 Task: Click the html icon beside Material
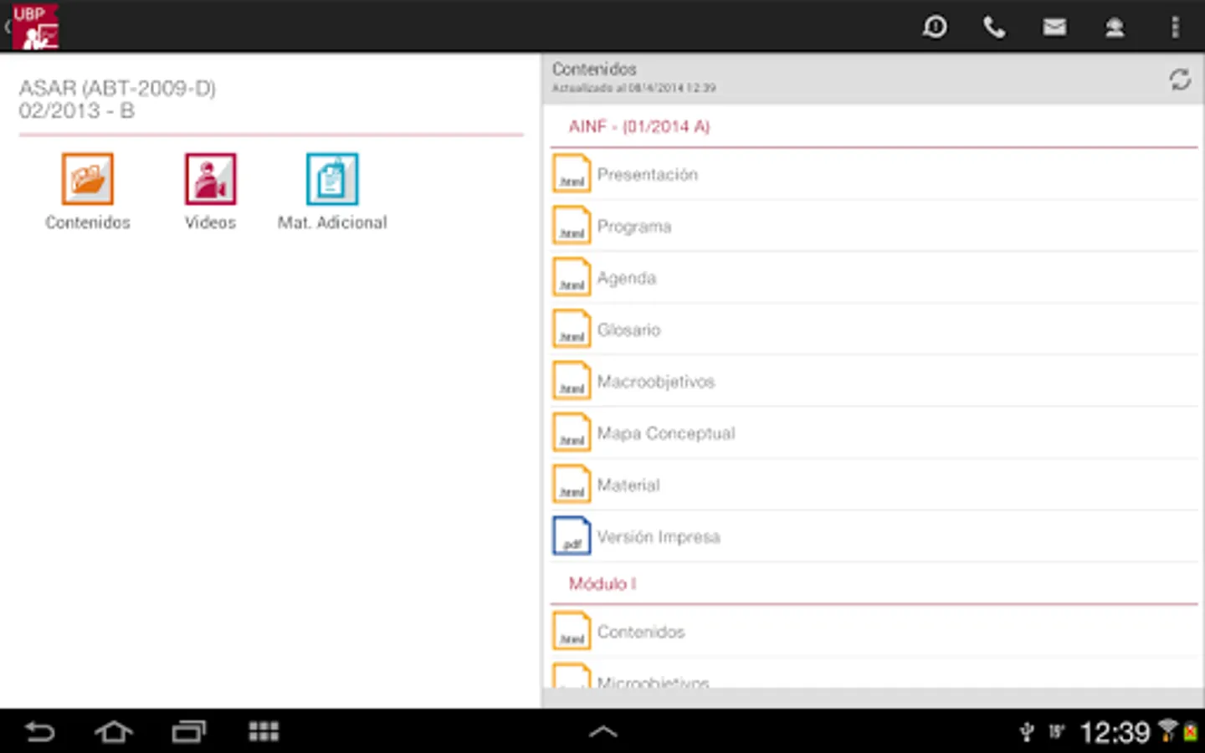point(572,485)
